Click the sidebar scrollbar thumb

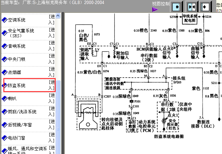tap(58, 117)
